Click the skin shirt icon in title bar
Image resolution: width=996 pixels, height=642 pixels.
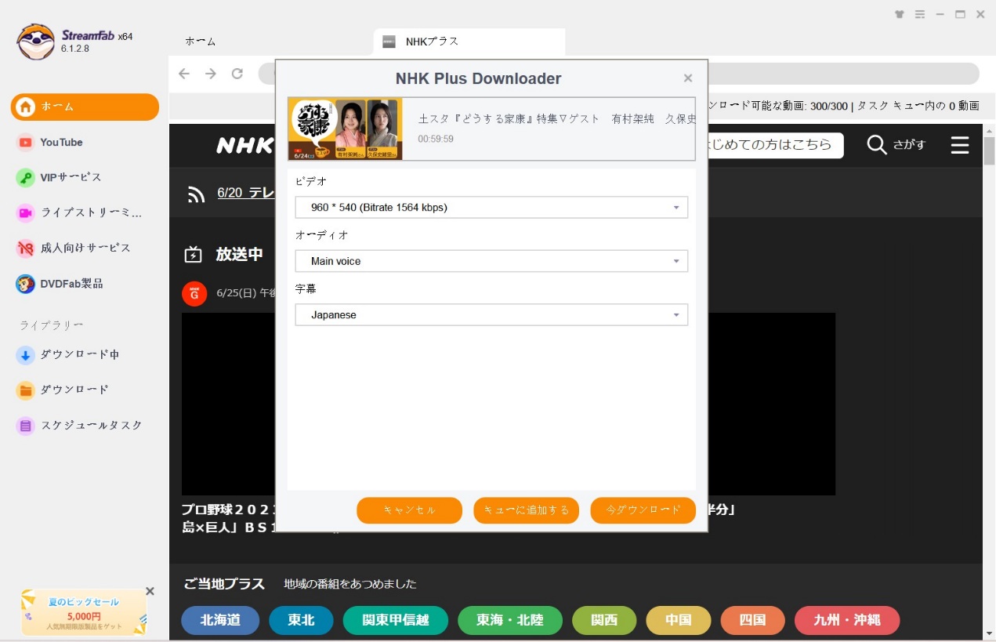click(x=899, y=14)
